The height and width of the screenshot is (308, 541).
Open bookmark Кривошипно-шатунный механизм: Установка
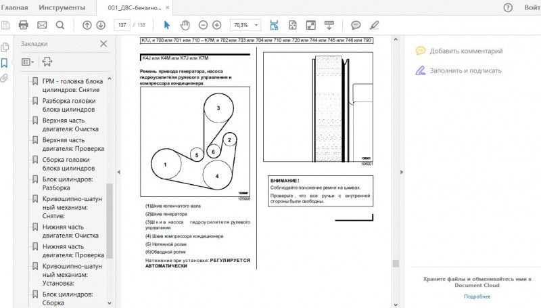coord(72,275)
